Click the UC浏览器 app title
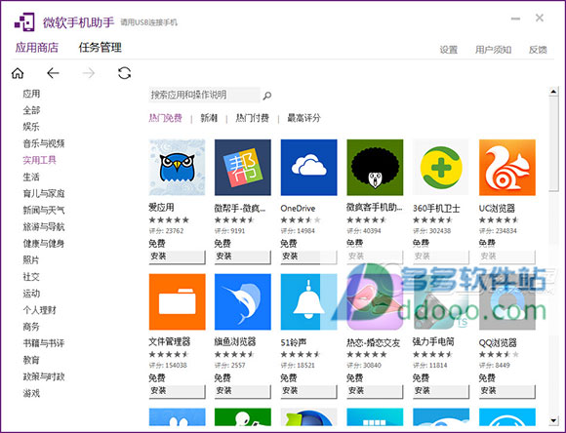This screenshot has height=433, width=566. pyautogui.click(x=497, y=208)
